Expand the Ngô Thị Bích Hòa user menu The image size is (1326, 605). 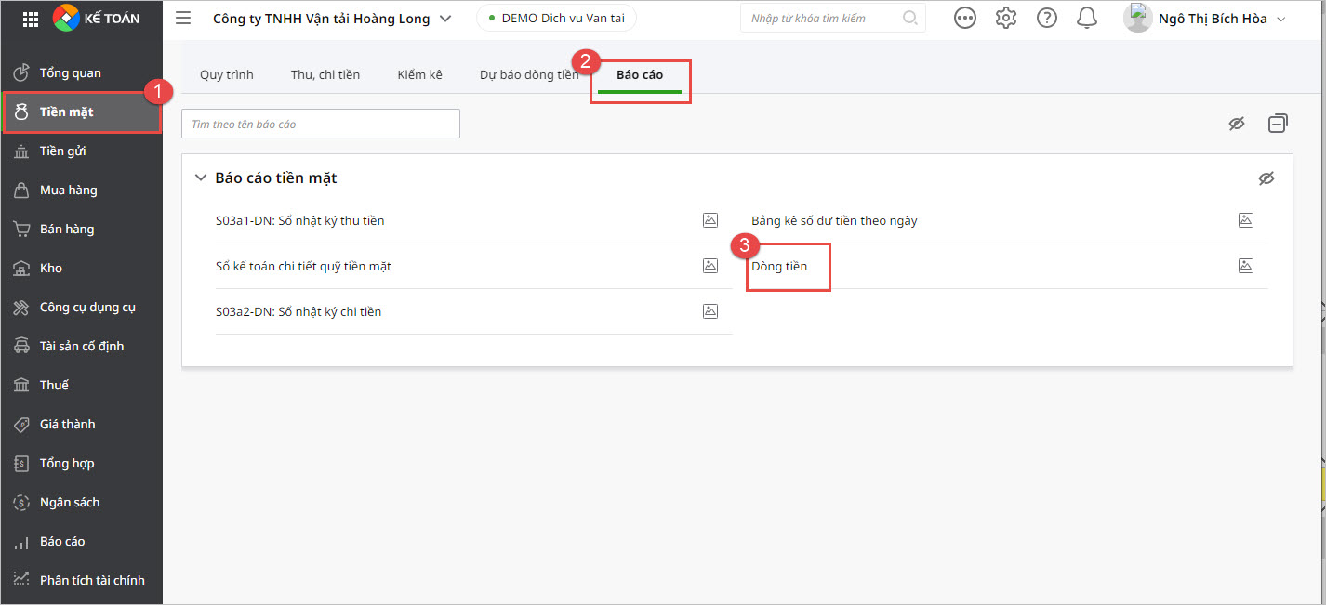(x=1280, y=19)
